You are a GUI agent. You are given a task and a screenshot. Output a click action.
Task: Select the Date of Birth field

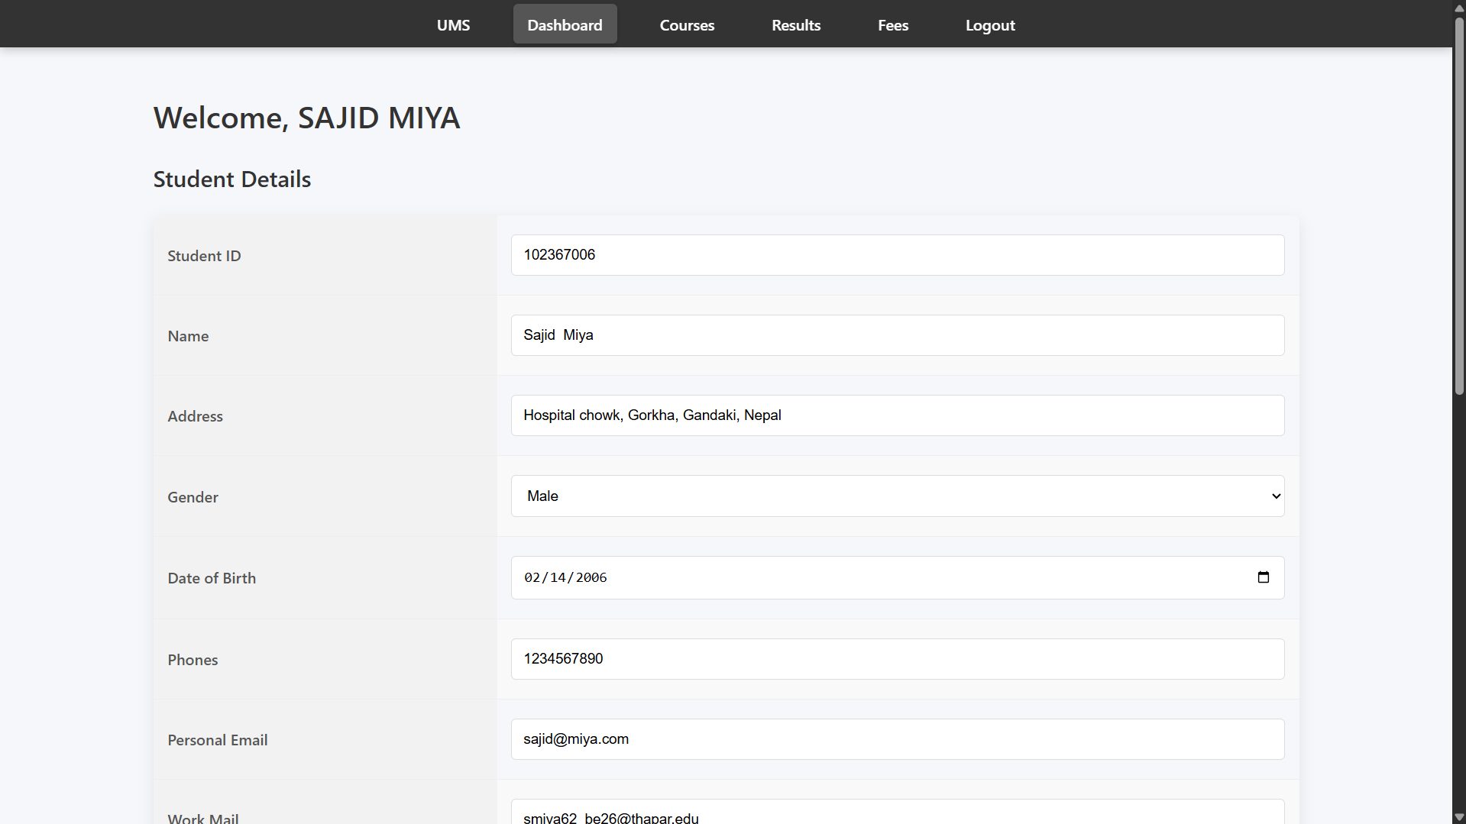pos(898,577)
